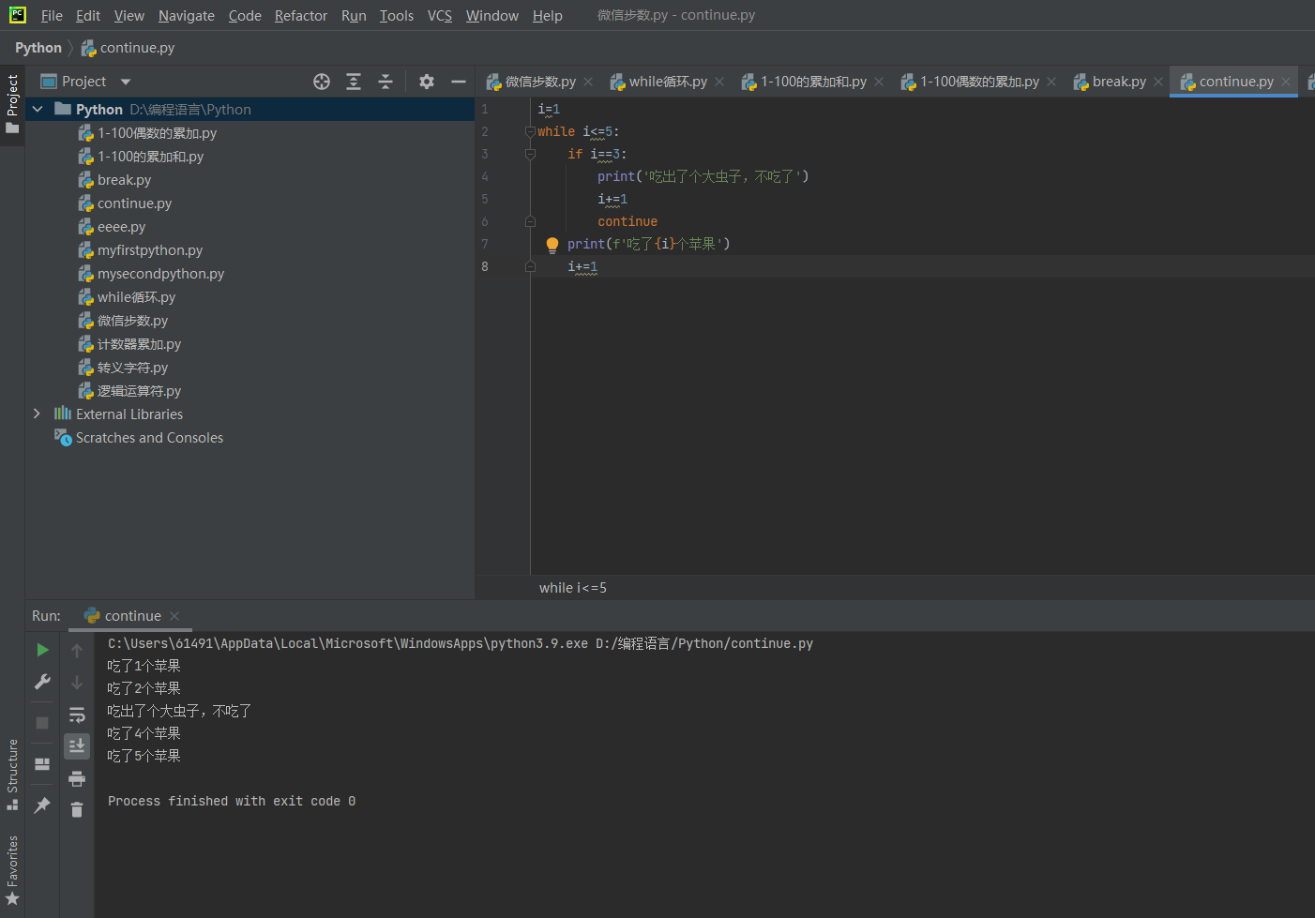Collapse the Python root folder
Screen dimensions: 1315x918
click(x=38, y=110)
